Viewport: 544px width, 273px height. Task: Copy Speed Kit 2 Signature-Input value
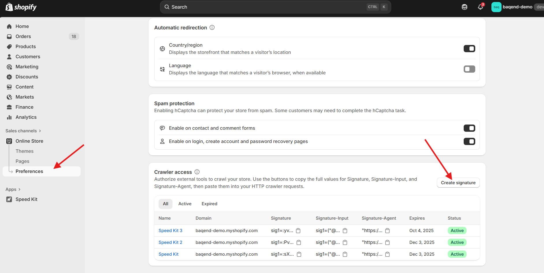point(345,242)
